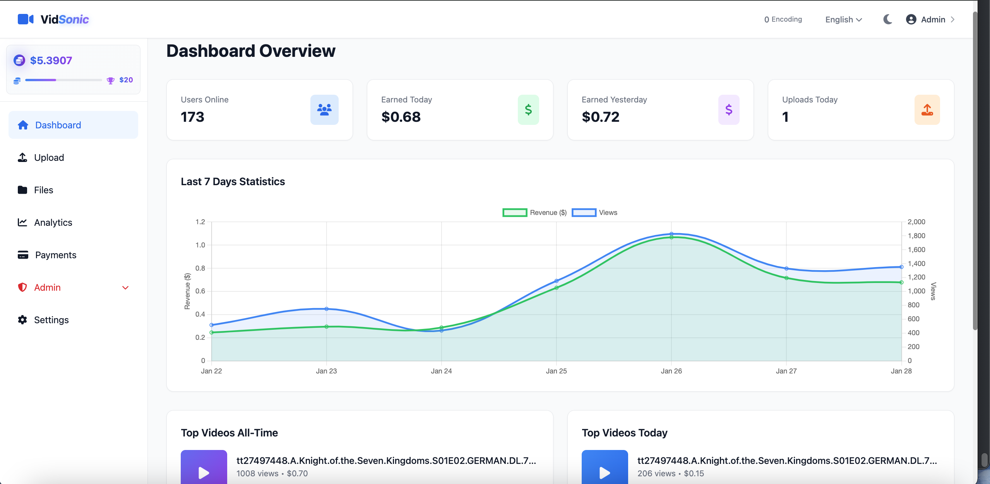Expand the Admin sidebar submenu chevron
Screen dimensions: 990x484
point(125,288)
